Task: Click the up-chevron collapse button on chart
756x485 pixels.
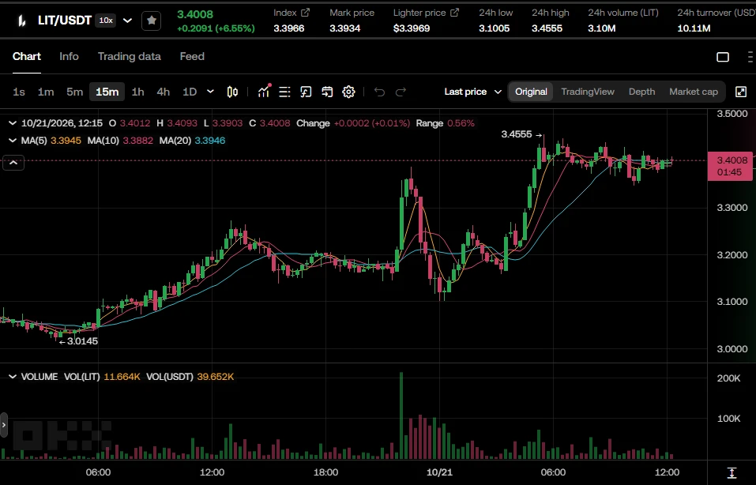Action: tap(13, 163)
